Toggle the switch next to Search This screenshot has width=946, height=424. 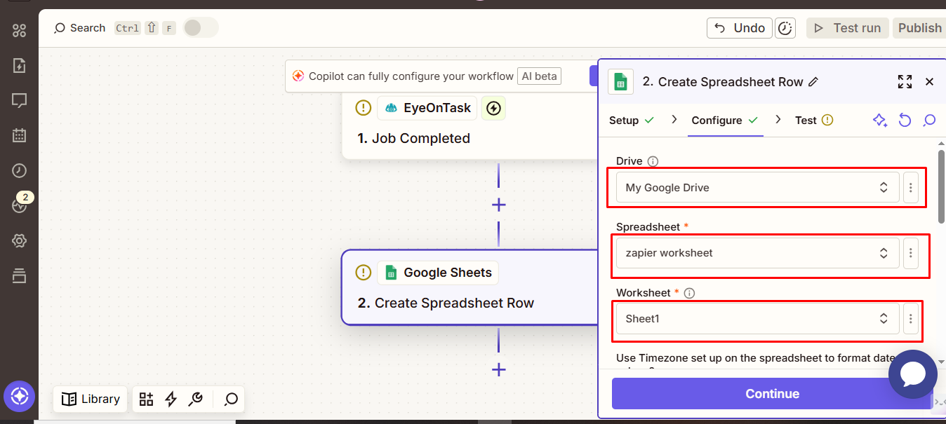coord(200,27)
